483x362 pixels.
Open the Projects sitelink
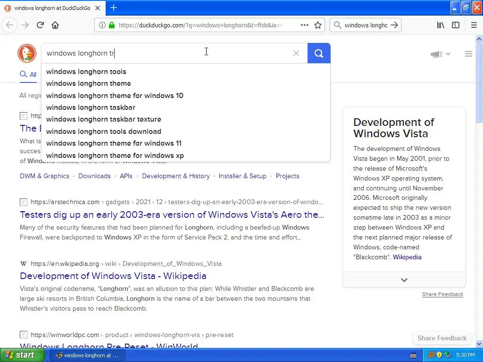click(x=287, y=176)
